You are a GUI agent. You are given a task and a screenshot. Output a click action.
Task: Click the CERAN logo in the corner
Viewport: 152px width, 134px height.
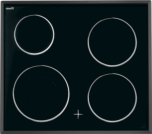[x=10, y=9]
